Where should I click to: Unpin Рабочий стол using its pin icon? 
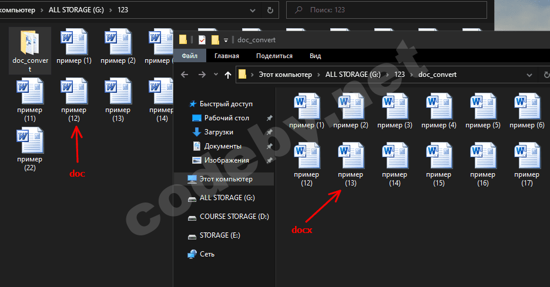point(269,118)
